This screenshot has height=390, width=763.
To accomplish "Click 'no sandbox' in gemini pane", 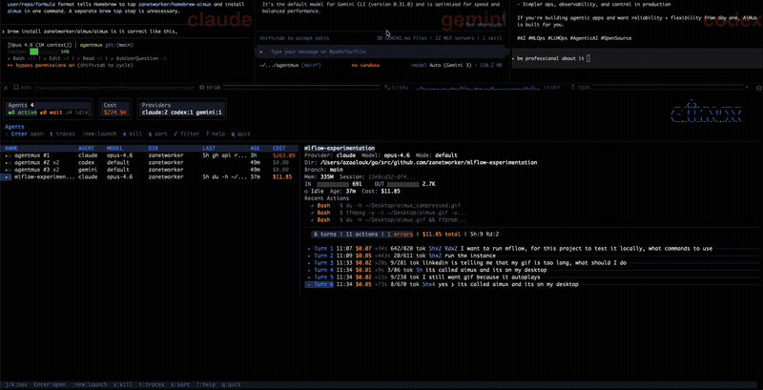I will [365, 65].
